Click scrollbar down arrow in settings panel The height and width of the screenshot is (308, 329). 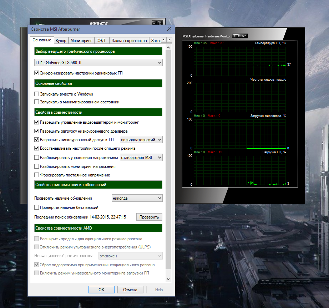[x=168, y=279]
